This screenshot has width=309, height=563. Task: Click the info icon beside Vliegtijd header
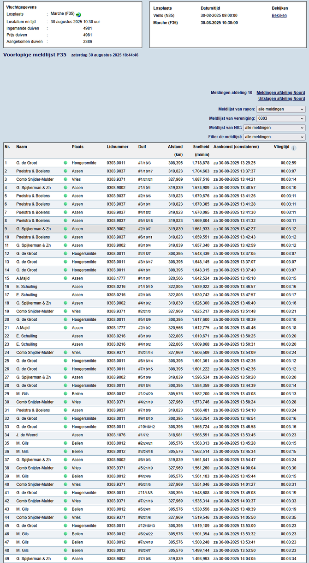[294, 148]
